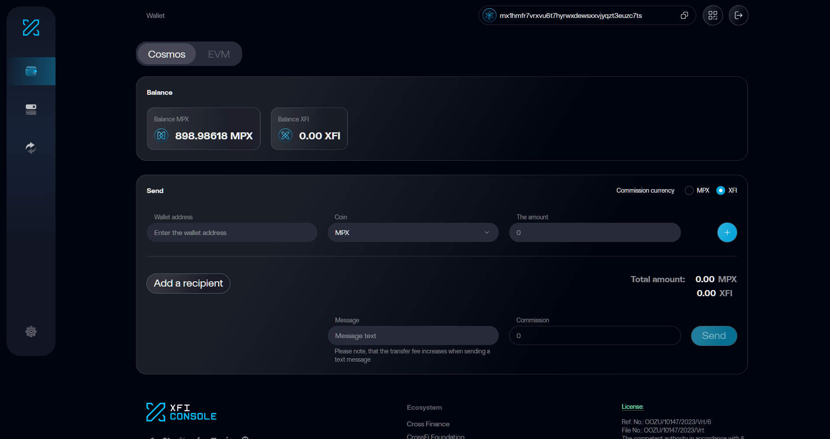
Task: Copy the wallet address
Action: (684, 16)
